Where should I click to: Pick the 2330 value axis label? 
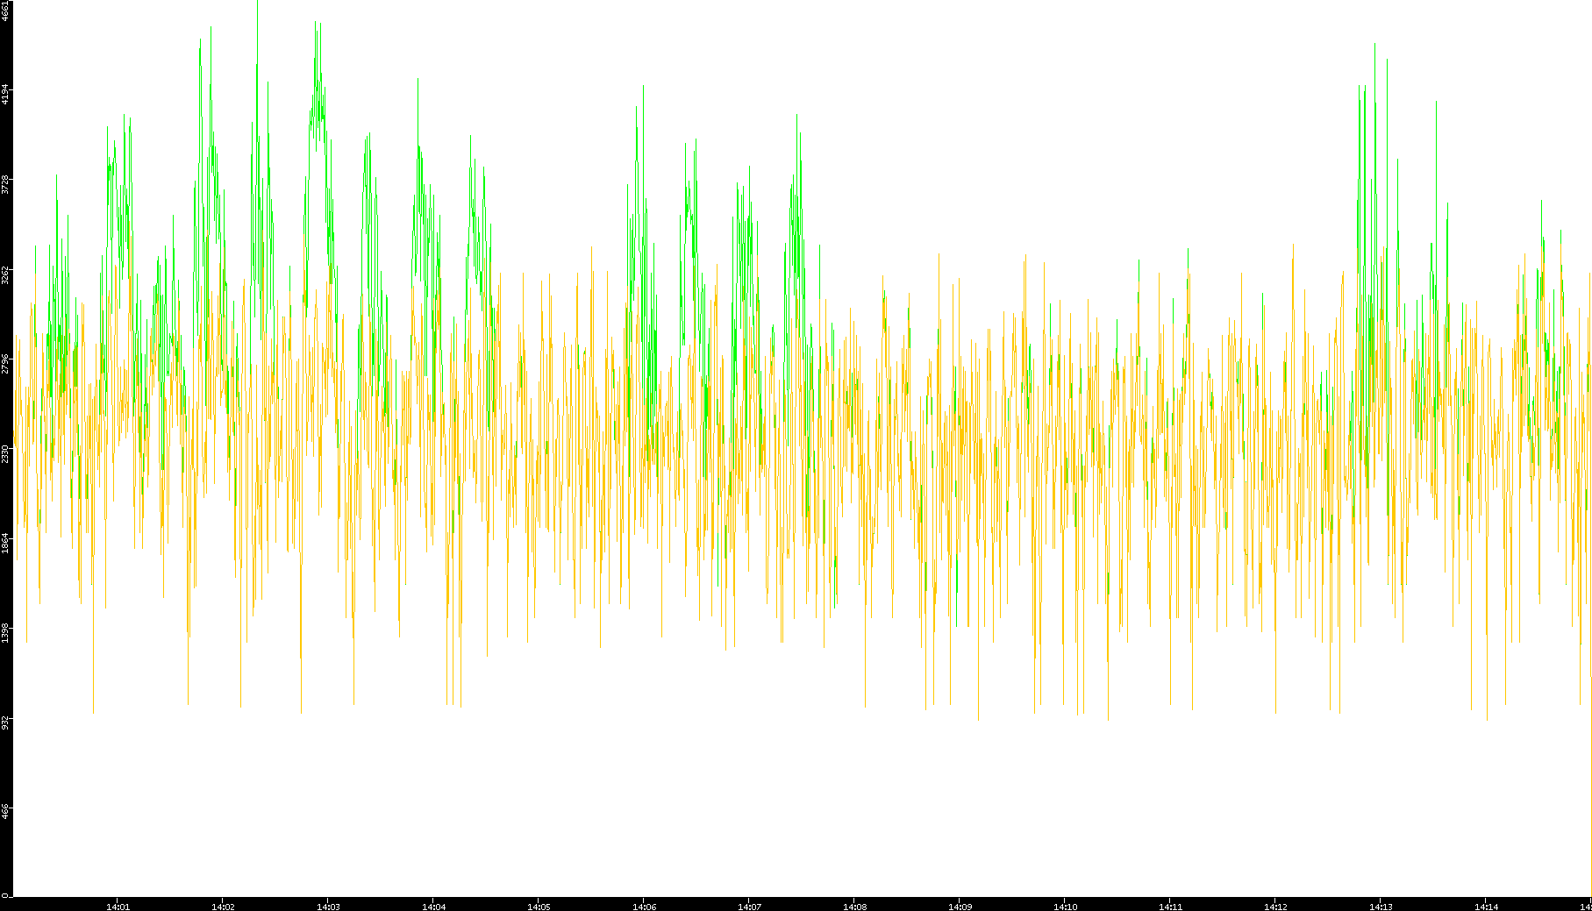pos(6,453)
